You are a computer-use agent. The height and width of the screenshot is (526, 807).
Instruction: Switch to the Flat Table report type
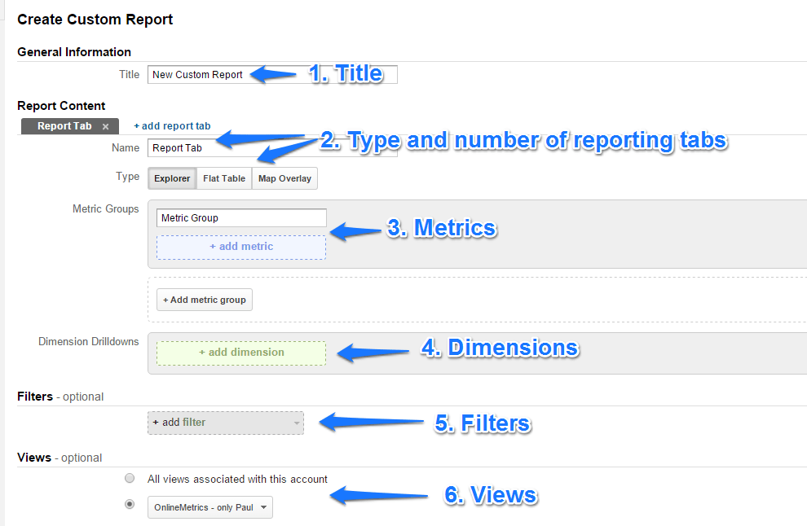(x=223, y=178)
